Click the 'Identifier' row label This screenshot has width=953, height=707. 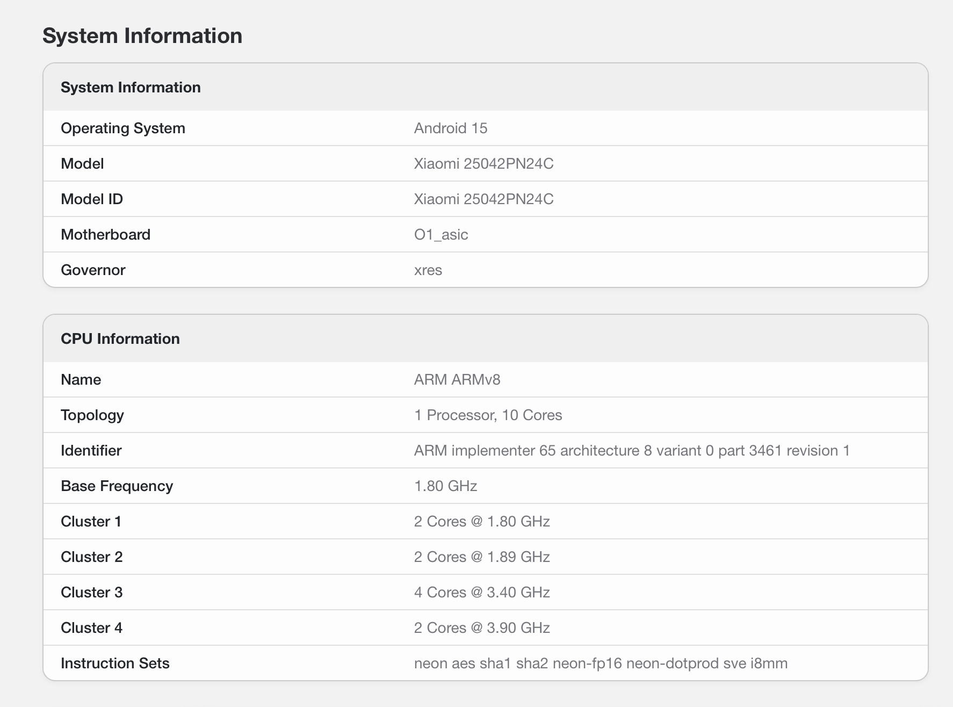[91, 451]
